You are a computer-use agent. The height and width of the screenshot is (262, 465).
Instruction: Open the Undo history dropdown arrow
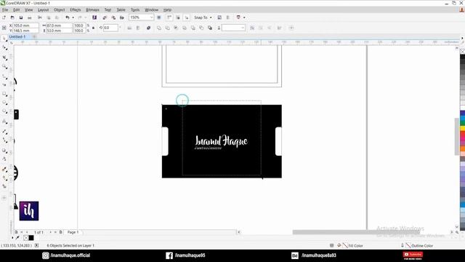(73, 17)
